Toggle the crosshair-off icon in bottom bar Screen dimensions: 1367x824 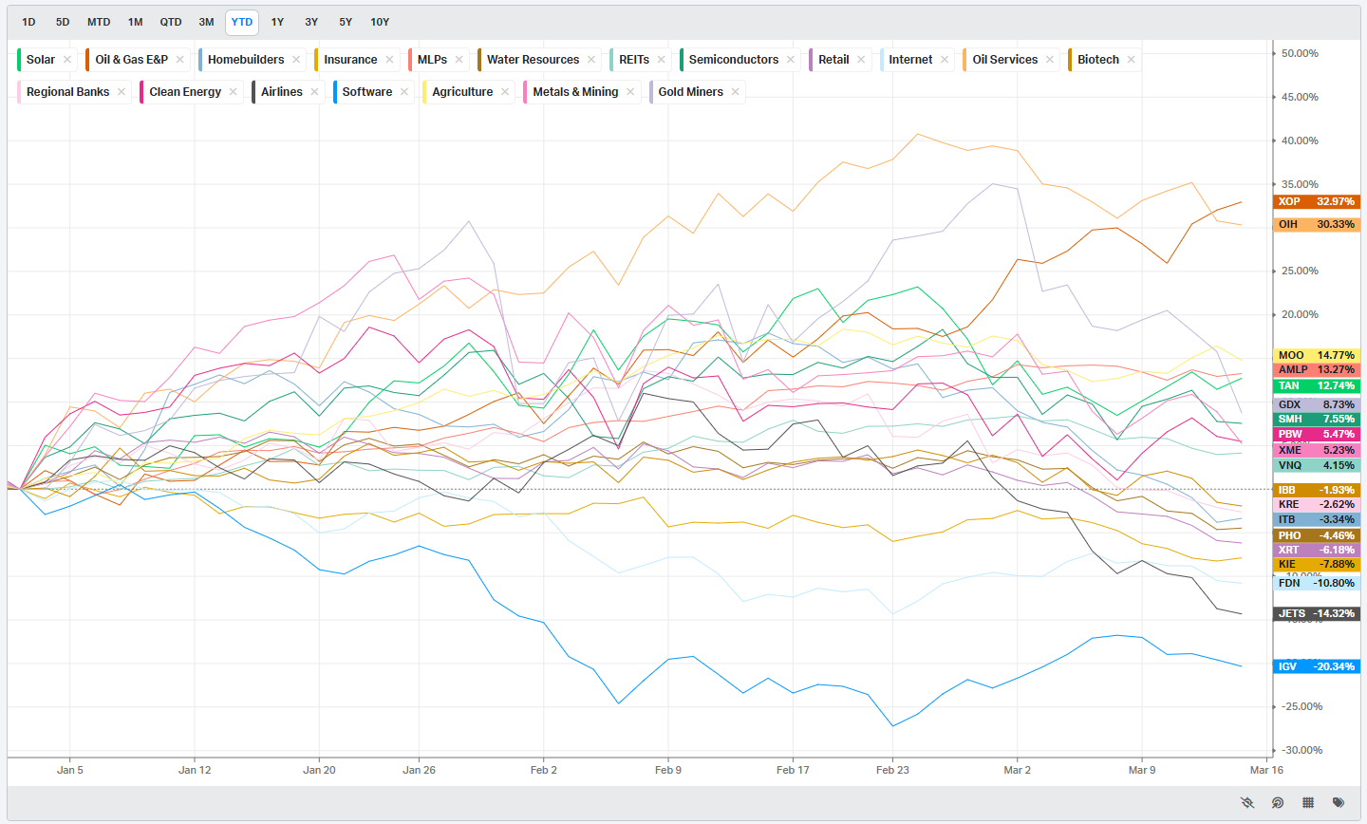coord(1247,802)
